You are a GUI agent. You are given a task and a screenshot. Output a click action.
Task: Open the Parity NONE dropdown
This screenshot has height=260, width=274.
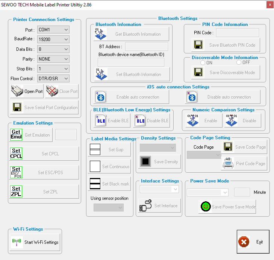(x=53, y=59)
